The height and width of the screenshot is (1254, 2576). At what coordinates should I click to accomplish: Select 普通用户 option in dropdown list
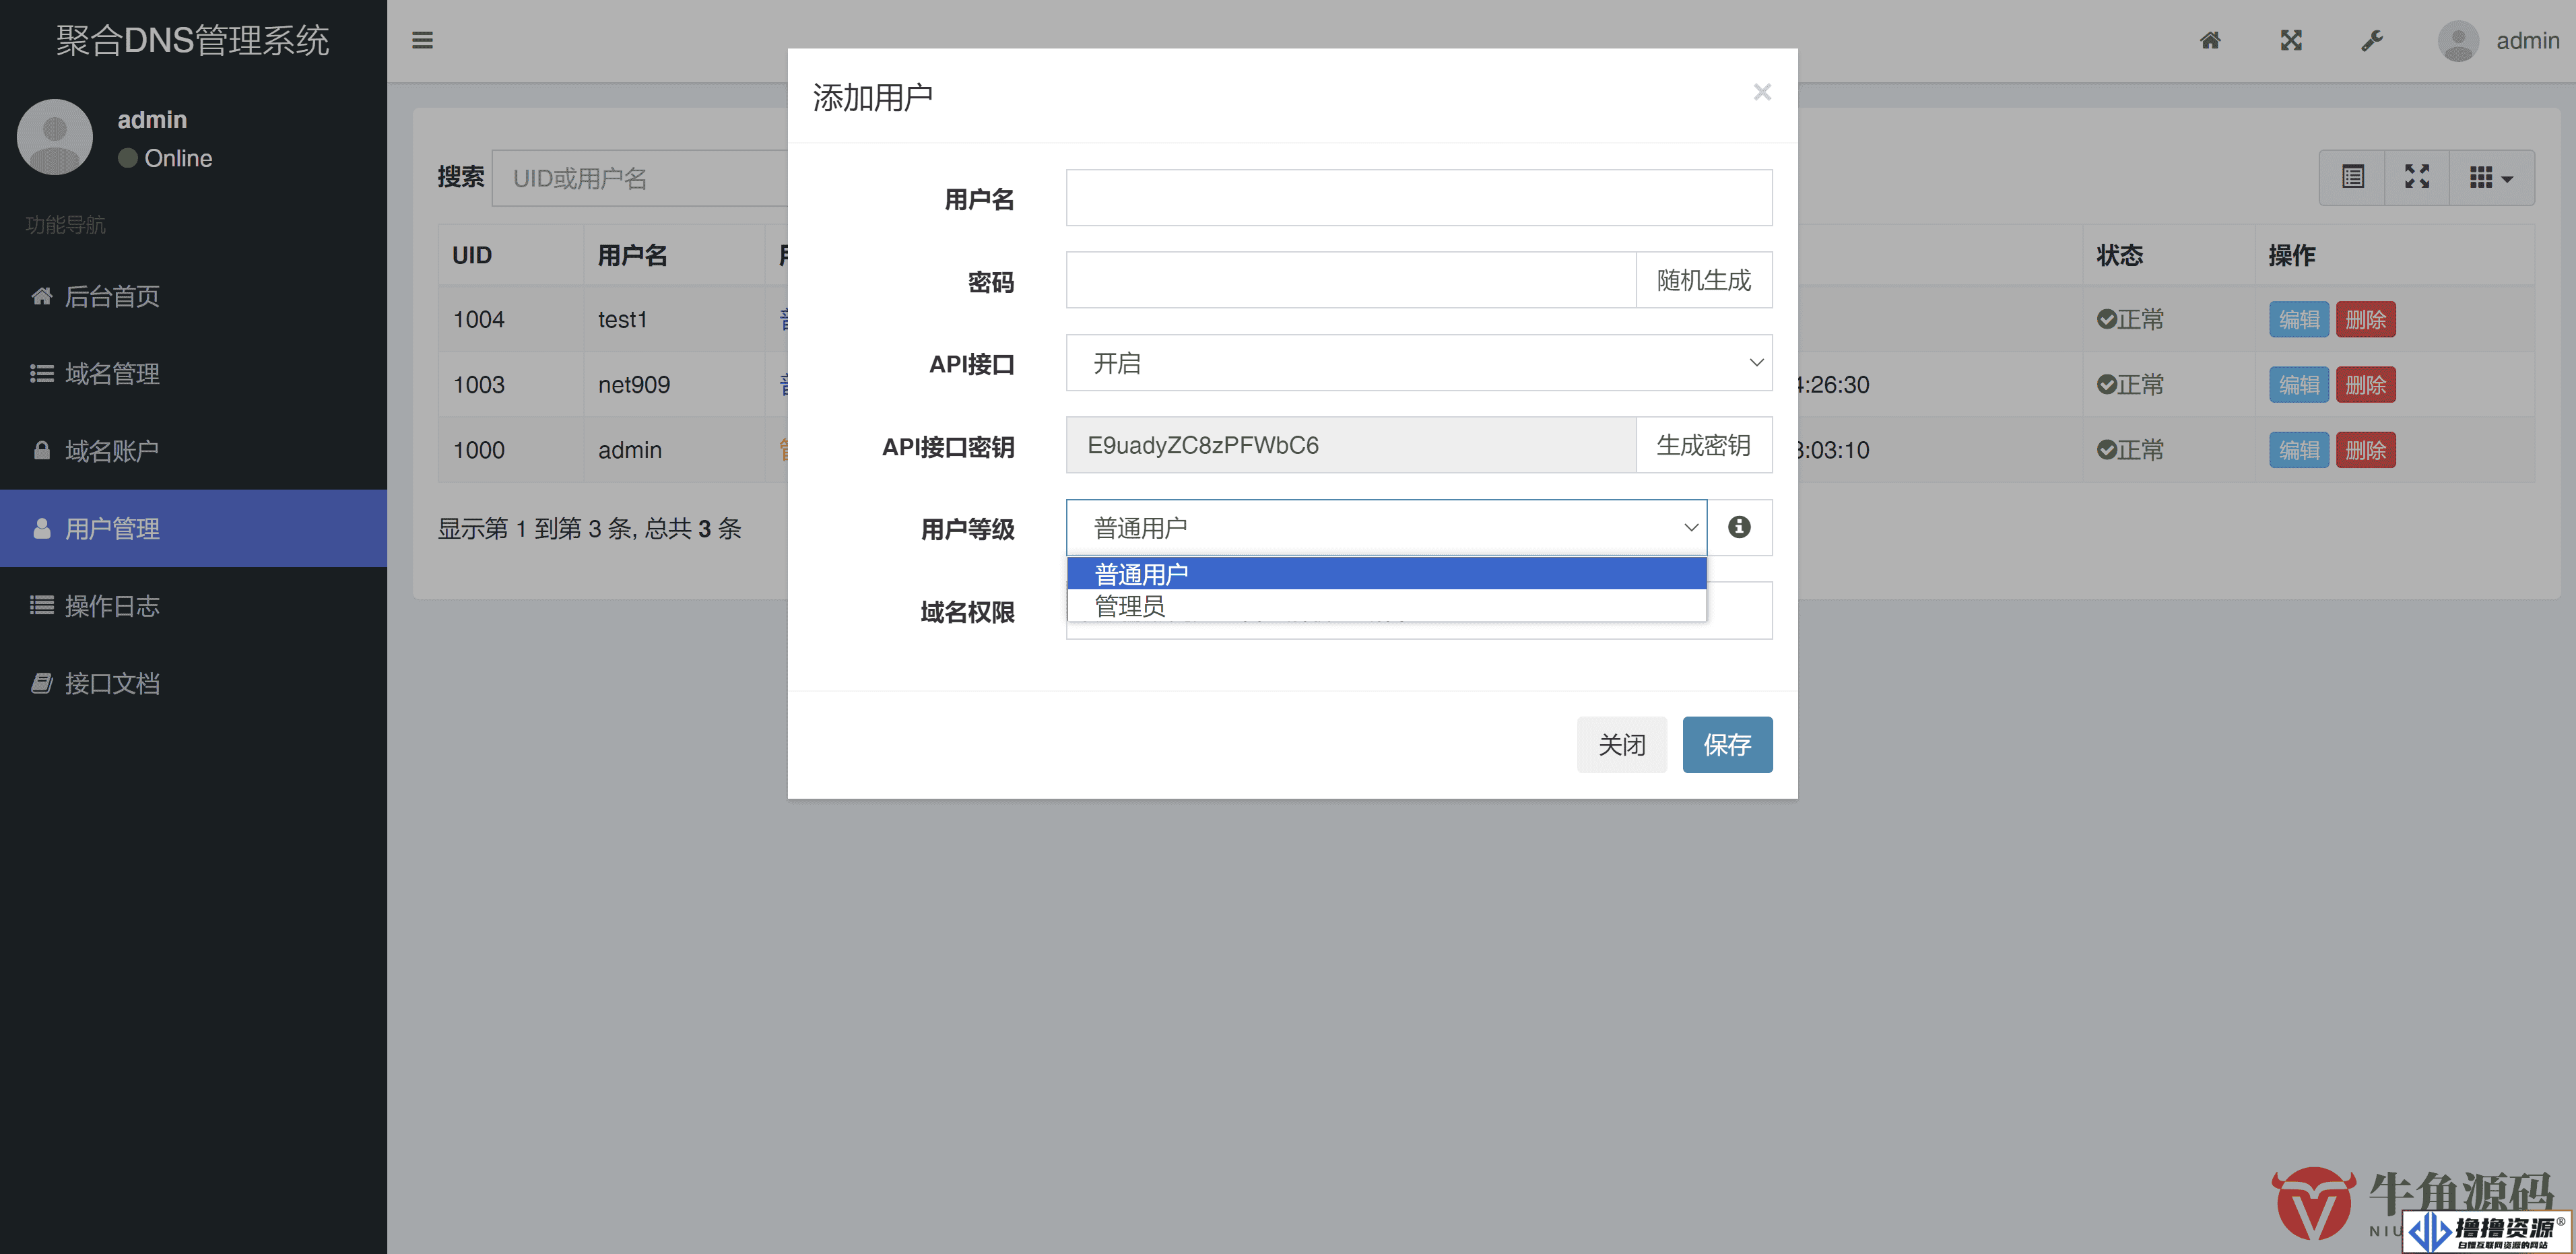(1386, 574)
